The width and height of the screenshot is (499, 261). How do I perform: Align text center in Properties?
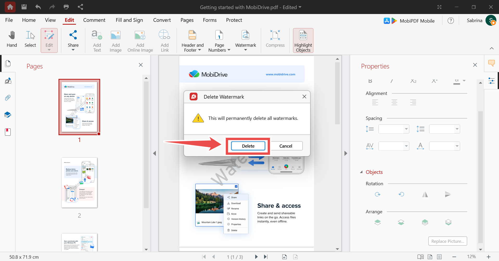(x=394, y=102)
